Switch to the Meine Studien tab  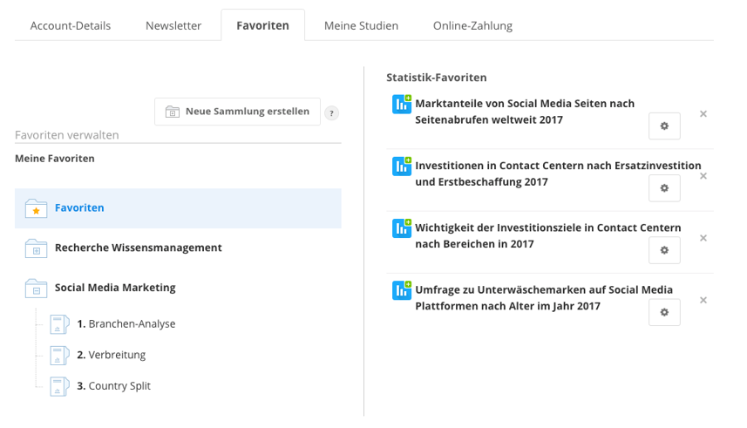coord(361,26)
